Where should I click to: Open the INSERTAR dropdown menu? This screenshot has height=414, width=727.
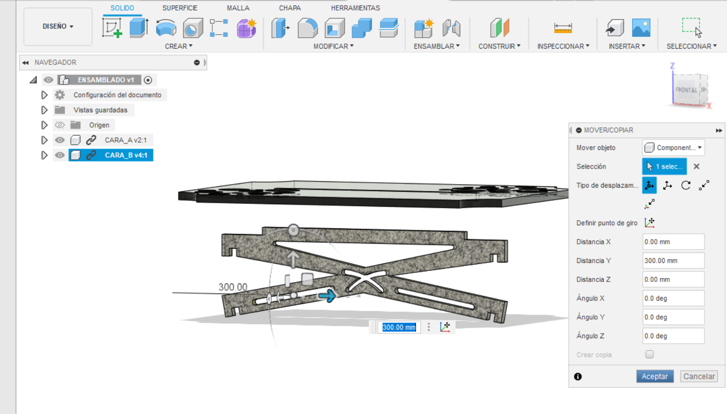[627, 46]
